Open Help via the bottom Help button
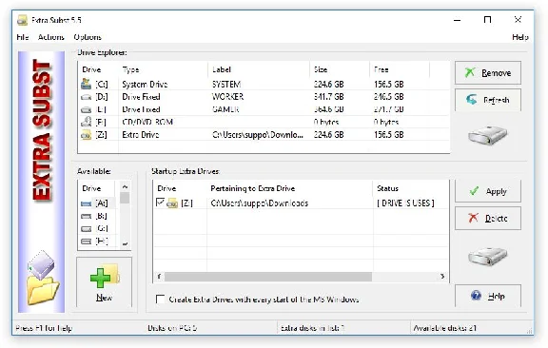Image resolution: width=548 pixels, height=348 pixels. (488, 296)
